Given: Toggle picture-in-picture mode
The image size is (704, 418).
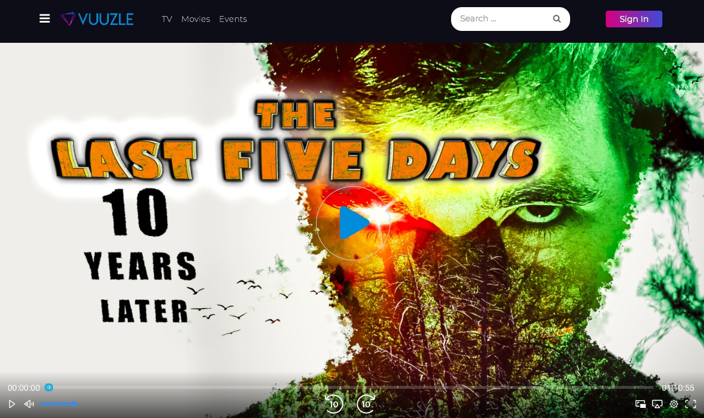Looking at the screenshot, I should tap(641, 404).
